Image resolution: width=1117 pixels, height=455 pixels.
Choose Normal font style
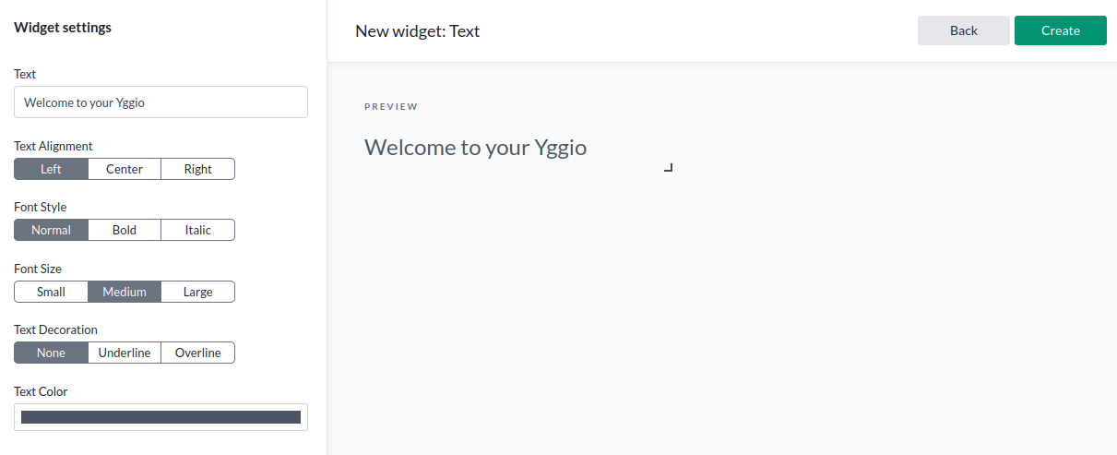pyautogui.click(x=51, y=230)
